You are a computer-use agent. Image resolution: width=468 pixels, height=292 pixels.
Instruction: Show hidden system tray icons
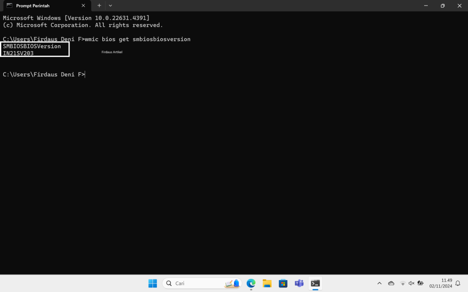point(379,283)
